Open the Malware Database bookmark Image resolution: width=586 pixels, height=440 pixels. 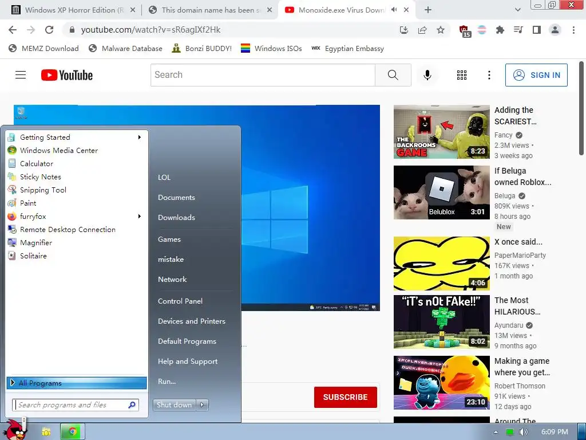click(126, 49)
